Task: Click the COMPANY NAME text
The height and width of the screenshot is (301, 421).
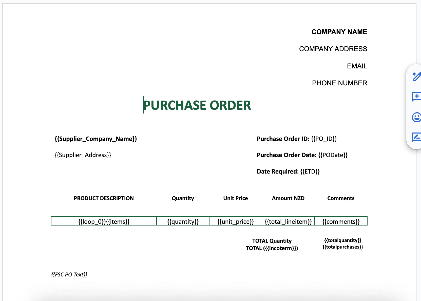Action: (339, 32)
